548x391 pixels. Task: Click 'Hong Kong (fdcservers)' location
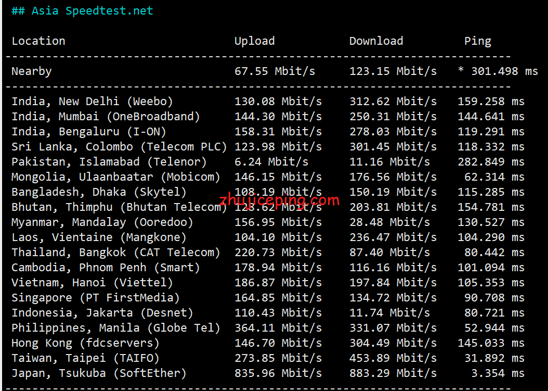tap(85, 343)
